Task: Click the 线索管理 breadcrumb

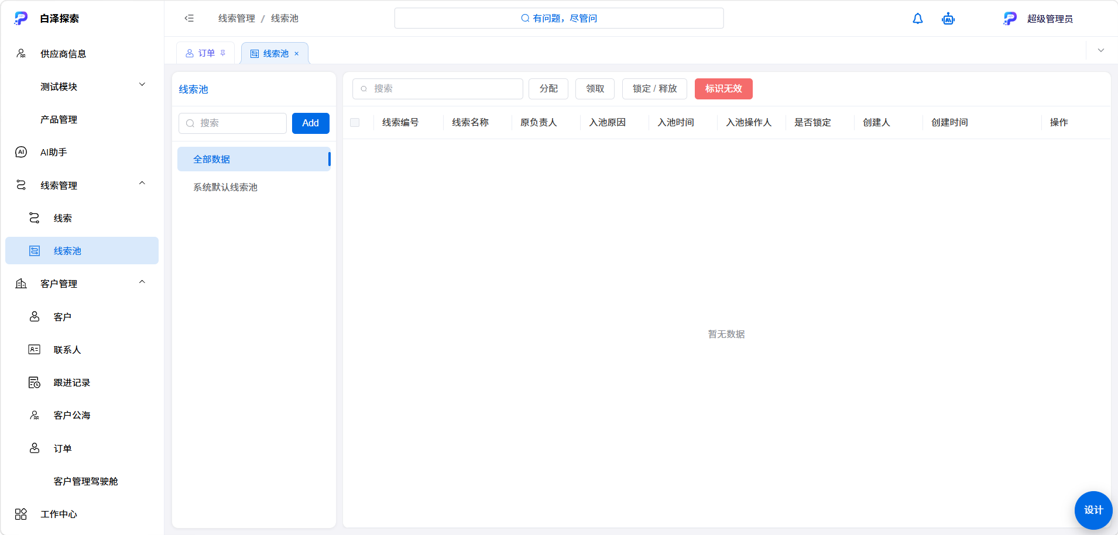Action: (236, 18)
